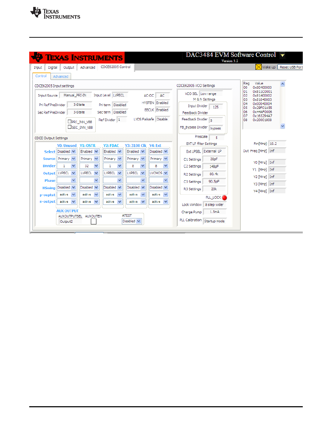Switch to the Input tab
The height and width of the screenshot is (431, 332).
[38, 68]
